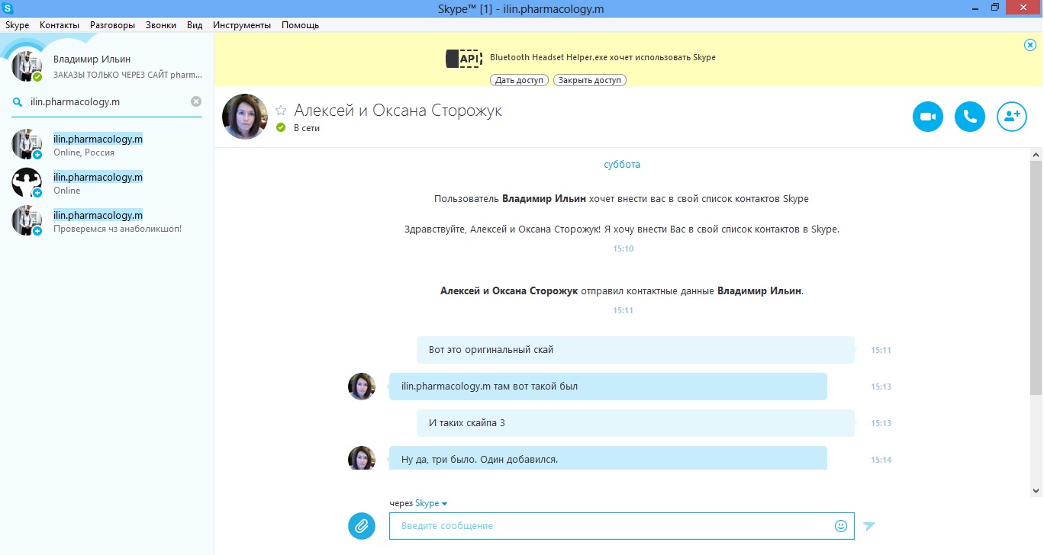Open the emoticon smiley picker

pos(841,525)
